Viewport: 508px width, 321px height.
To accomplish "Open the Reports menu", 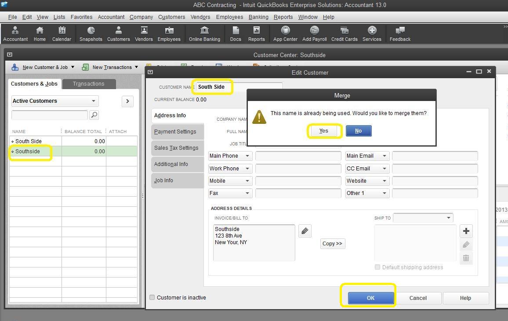I will click(x=283, y=17).
